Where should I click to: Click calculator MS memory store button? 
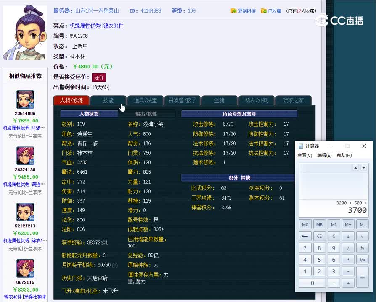[334, 224]
